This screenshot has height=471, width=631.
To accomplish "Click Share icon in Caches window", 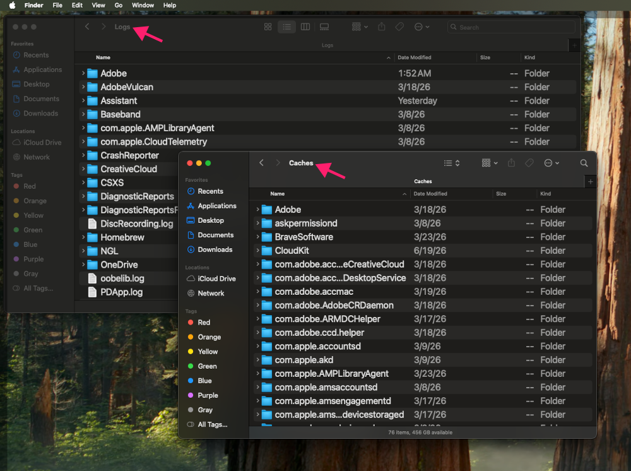I will tap(511, 163).
